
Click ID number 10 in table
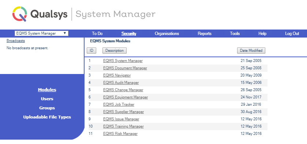[91, 126]
